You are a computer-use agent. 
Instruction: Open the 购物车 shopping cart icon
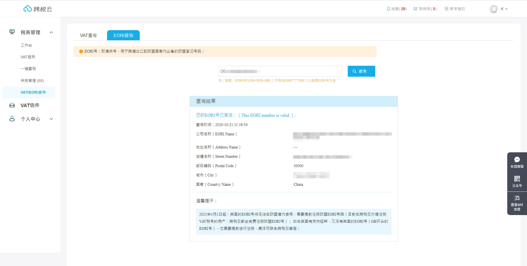[416, 9]
